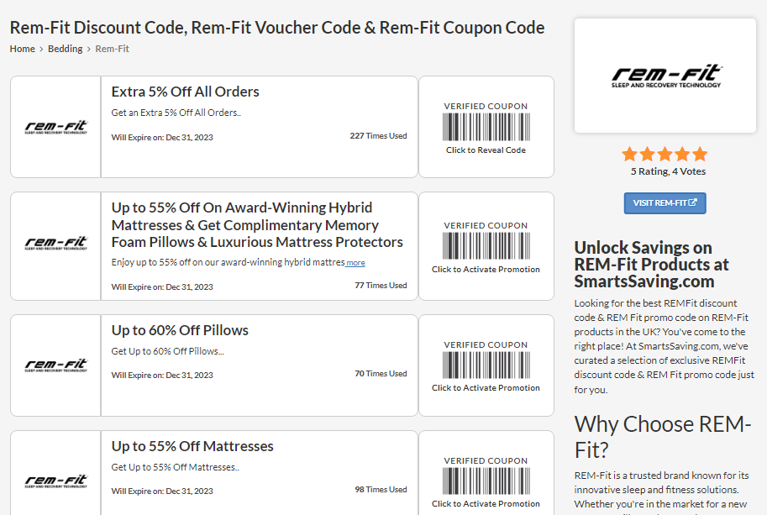Activate Promotion for 60% Off Pillows

486,388
